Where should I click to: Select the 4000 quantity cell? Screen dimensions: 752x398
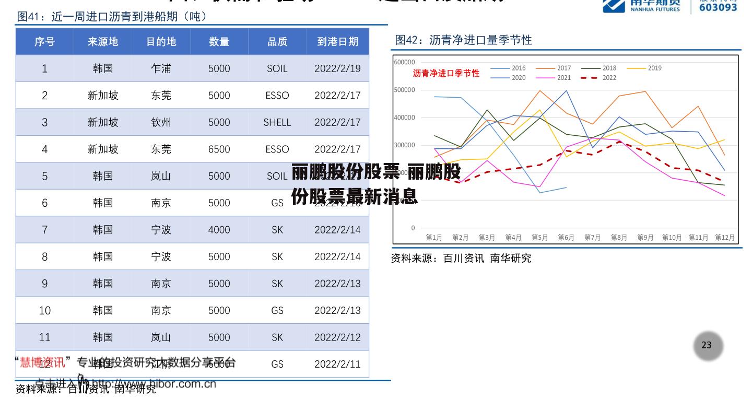point(219,230)
